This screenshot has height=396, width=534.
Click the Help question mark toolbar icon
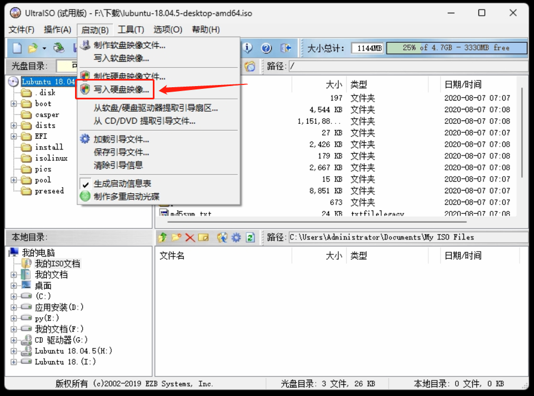tap(266, 48)
